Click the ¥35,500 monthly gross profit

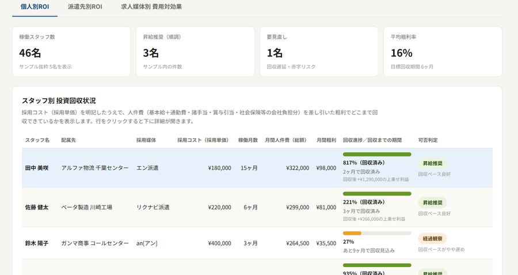326,243
